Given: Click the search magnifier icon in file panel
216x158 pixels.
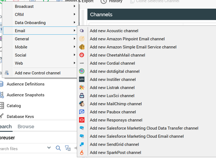Looking at the screenshot, I should 58,148.
